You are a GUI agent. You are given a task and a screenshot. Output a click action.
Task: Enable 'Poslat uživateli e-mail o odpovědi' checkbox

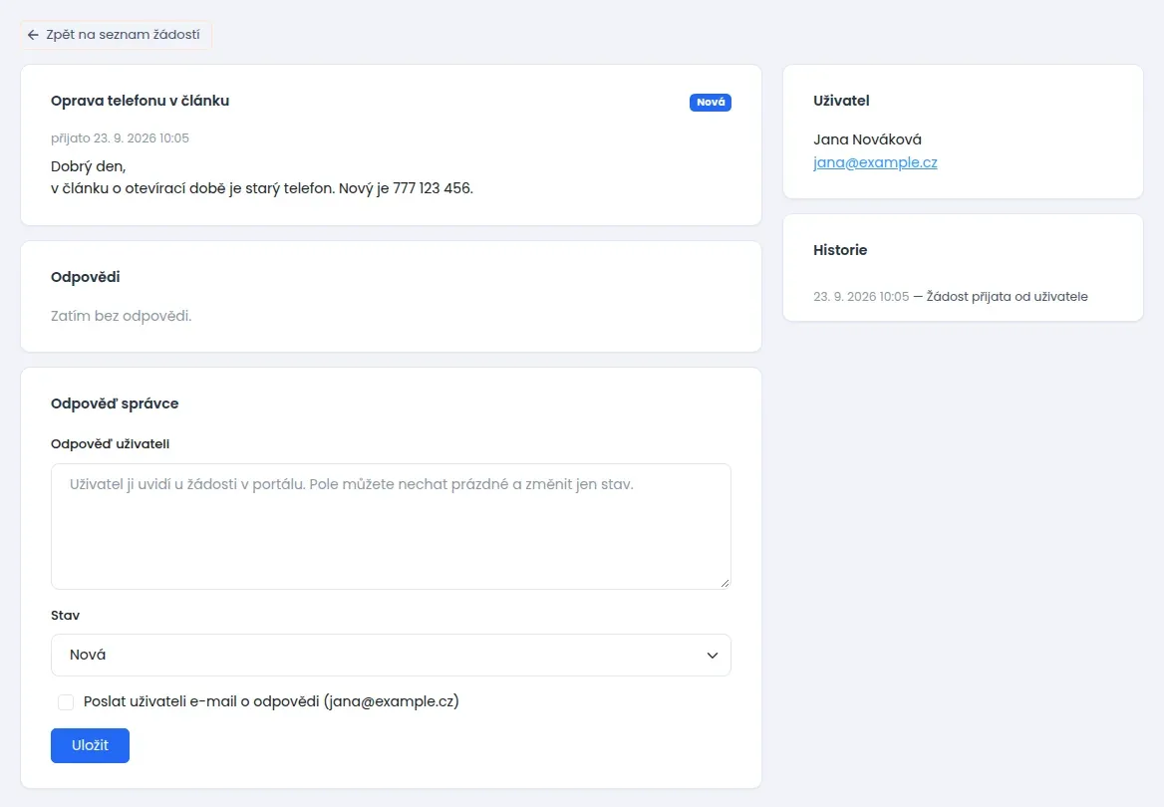click(x=66, y=702)
